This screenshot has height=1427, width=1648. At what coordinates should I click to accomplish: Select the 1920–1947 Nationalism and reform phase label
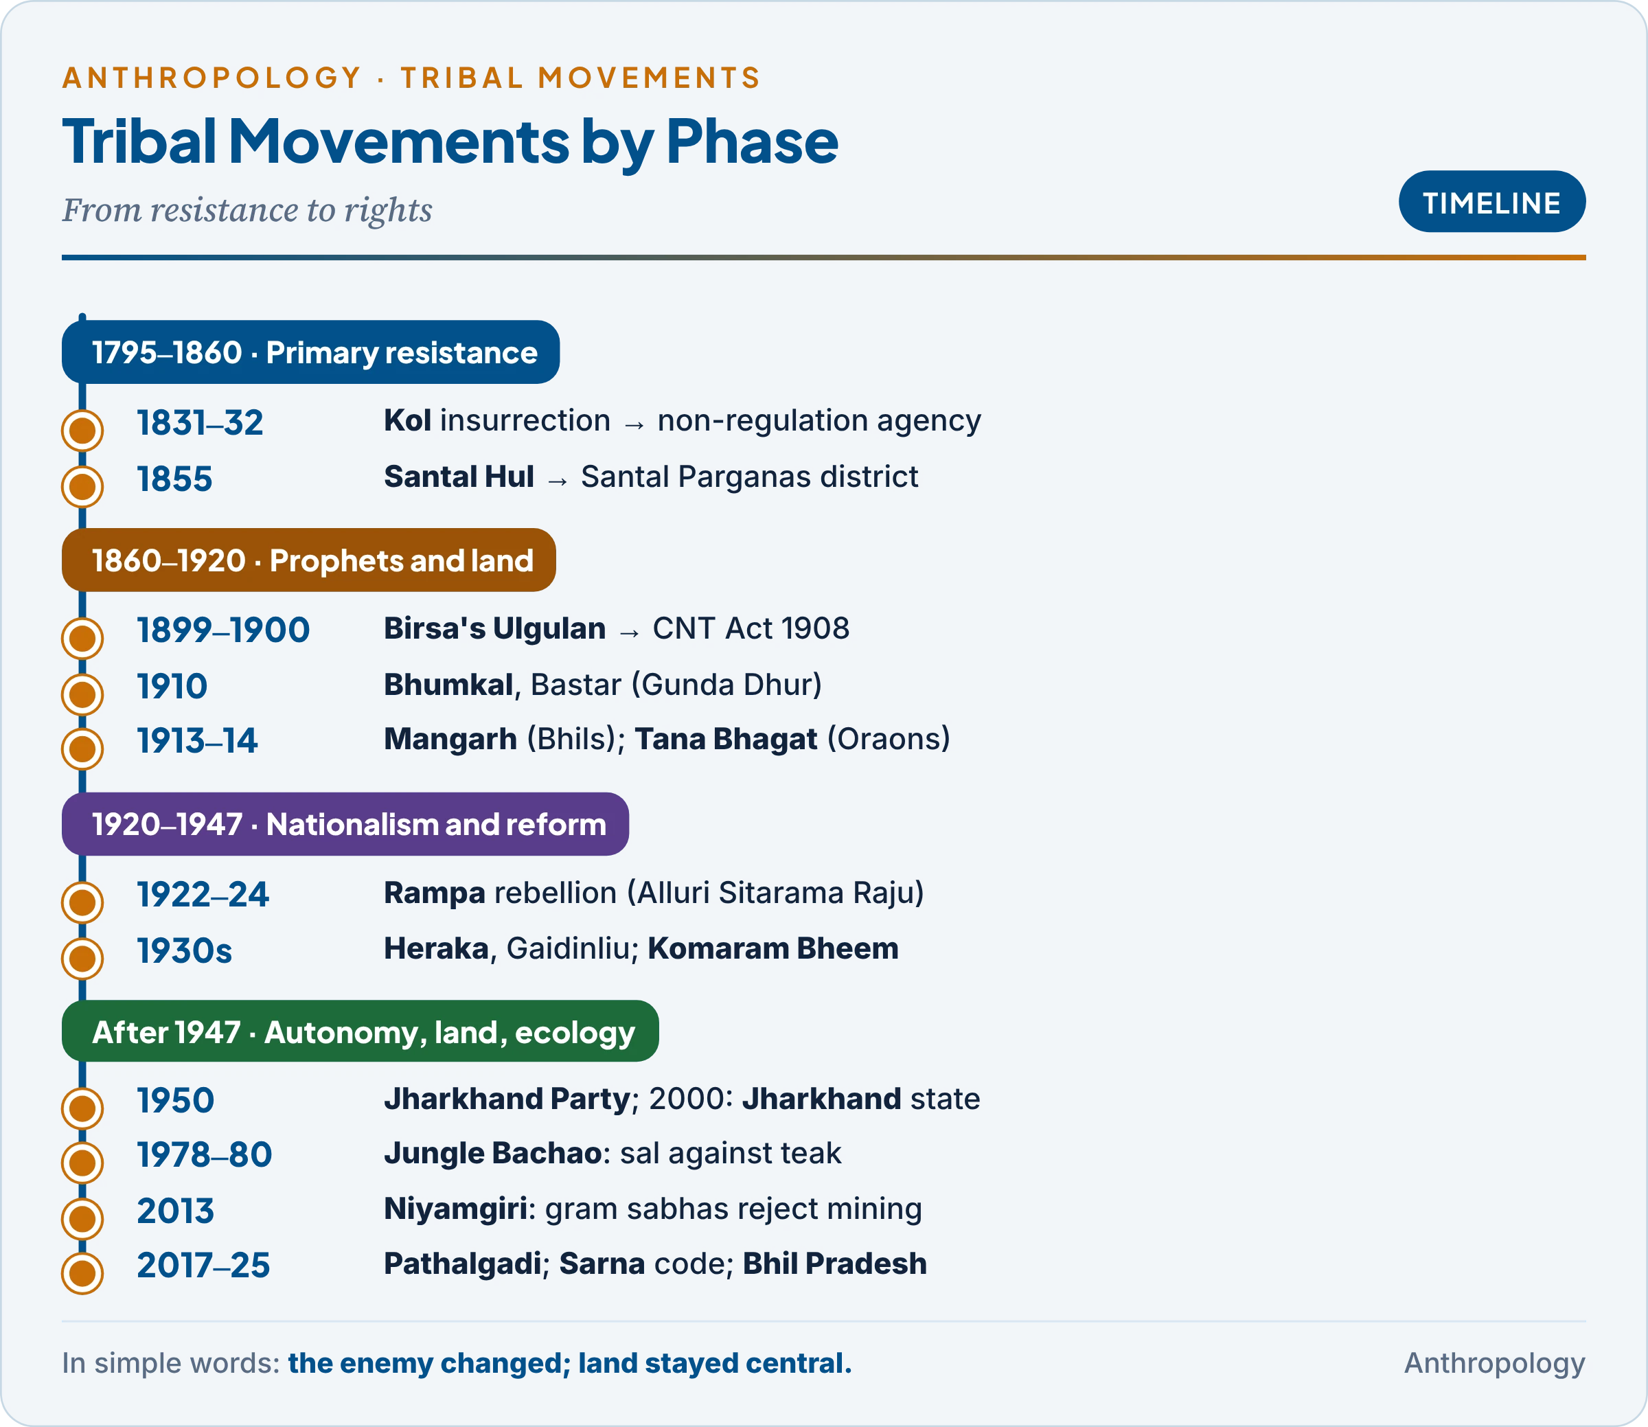(x=345, y=824)
